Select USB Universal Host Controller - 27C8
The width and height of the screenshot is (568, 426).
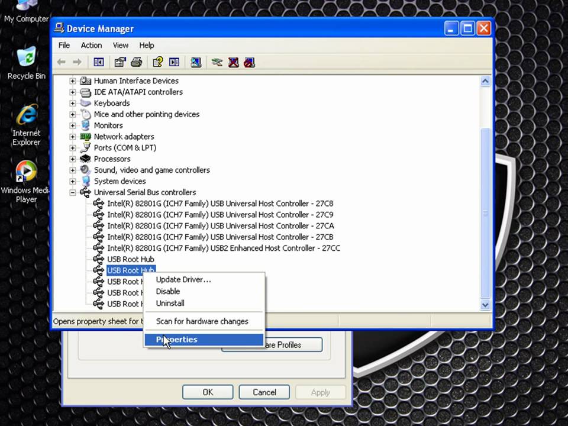point(220,204)
